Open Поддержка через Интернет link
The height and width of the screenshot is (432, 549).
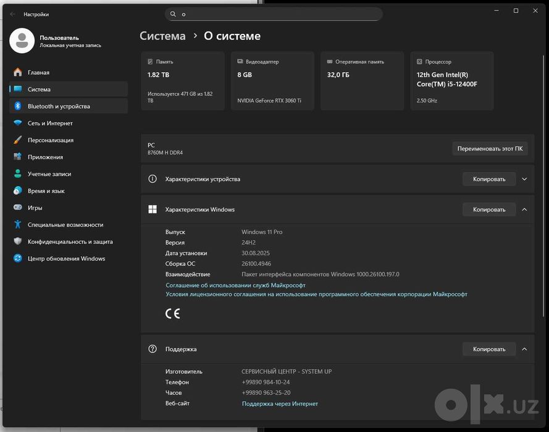pyautogui.click(x=280, y=404)
